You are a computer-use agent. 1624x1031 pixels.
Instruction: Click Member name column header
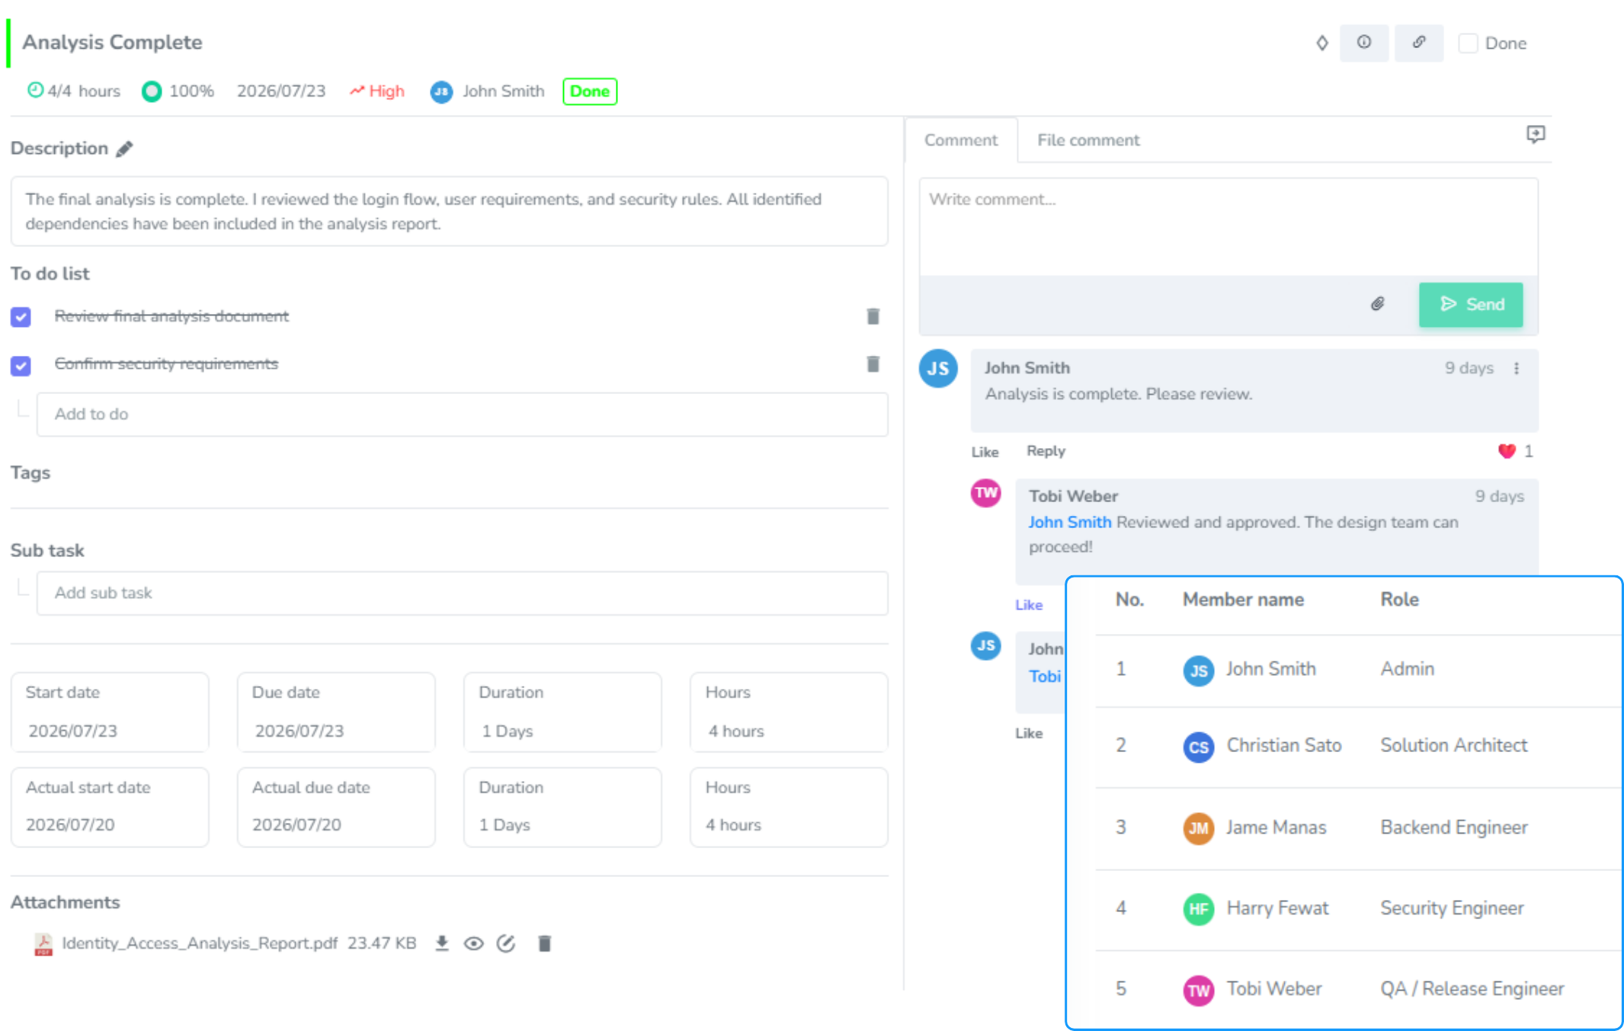click(1243, 600)
